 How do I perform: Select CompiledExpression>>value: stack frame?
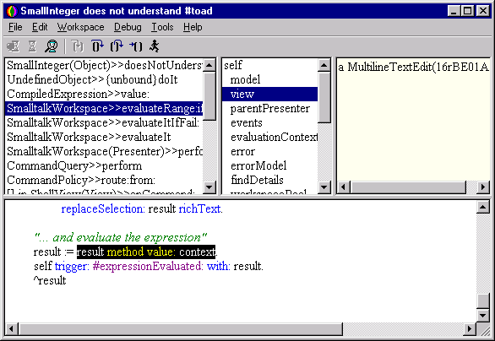click(104, 94)
